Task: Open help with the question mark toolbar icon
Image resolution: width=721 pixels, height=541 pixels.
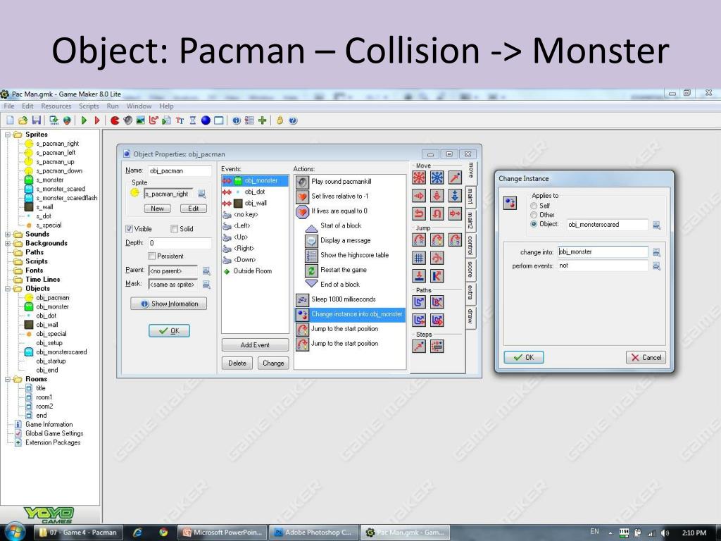Action: click(293, 120)
